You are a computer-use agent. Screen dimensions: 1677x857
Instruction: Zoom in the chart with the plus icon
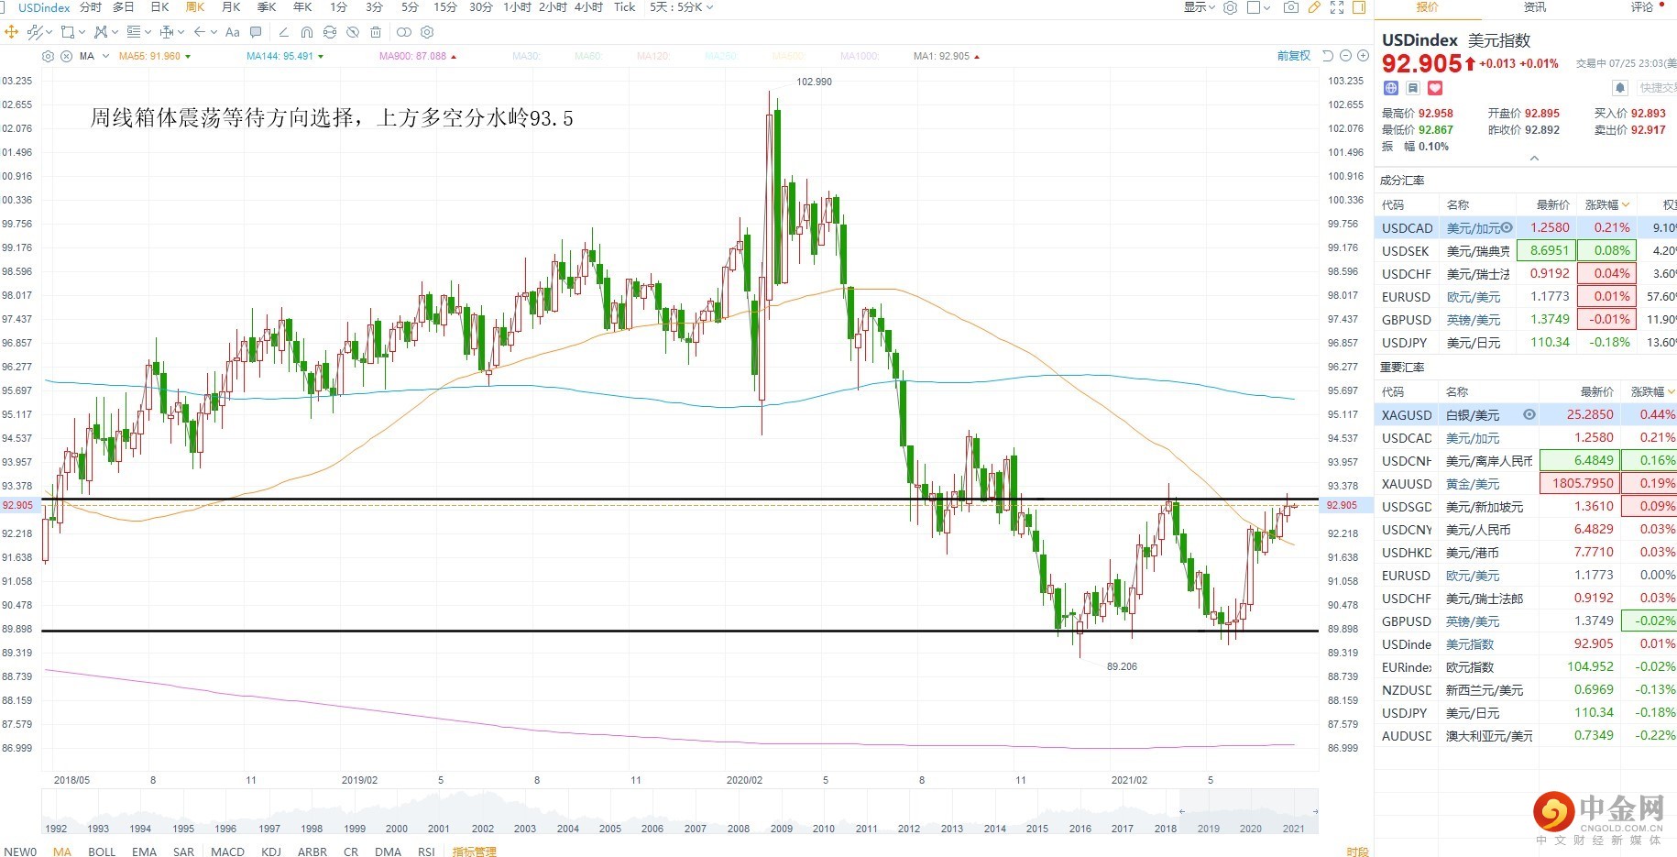(1363, 56)
